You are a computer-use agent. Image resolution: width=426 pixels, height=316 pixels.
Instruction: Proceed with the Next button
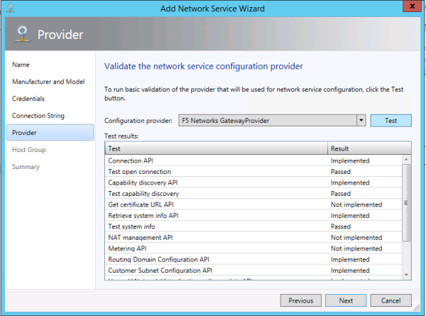[x=346, y=300]
